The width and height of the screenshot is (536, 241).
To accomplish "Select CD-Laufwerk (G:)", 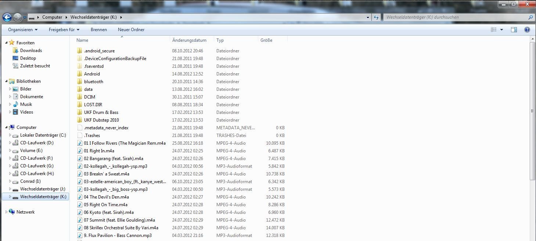I will [37, 166].
